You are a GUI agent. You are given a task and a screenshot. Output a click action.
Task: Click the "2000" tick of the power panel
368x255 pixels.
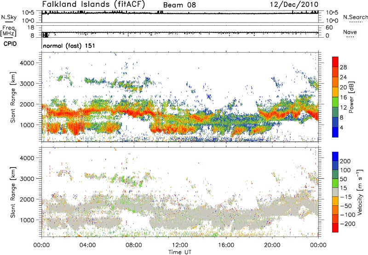tap(27, 104)
